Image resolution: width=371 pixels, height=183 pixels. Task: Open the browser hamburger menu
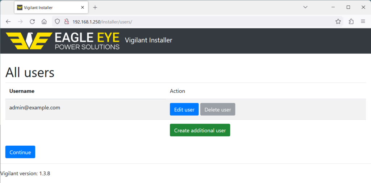click(363, 21)
